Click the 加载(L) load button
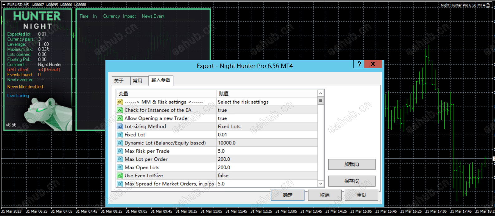The height and width of the screenshot is (216, 495). (352, 164)
